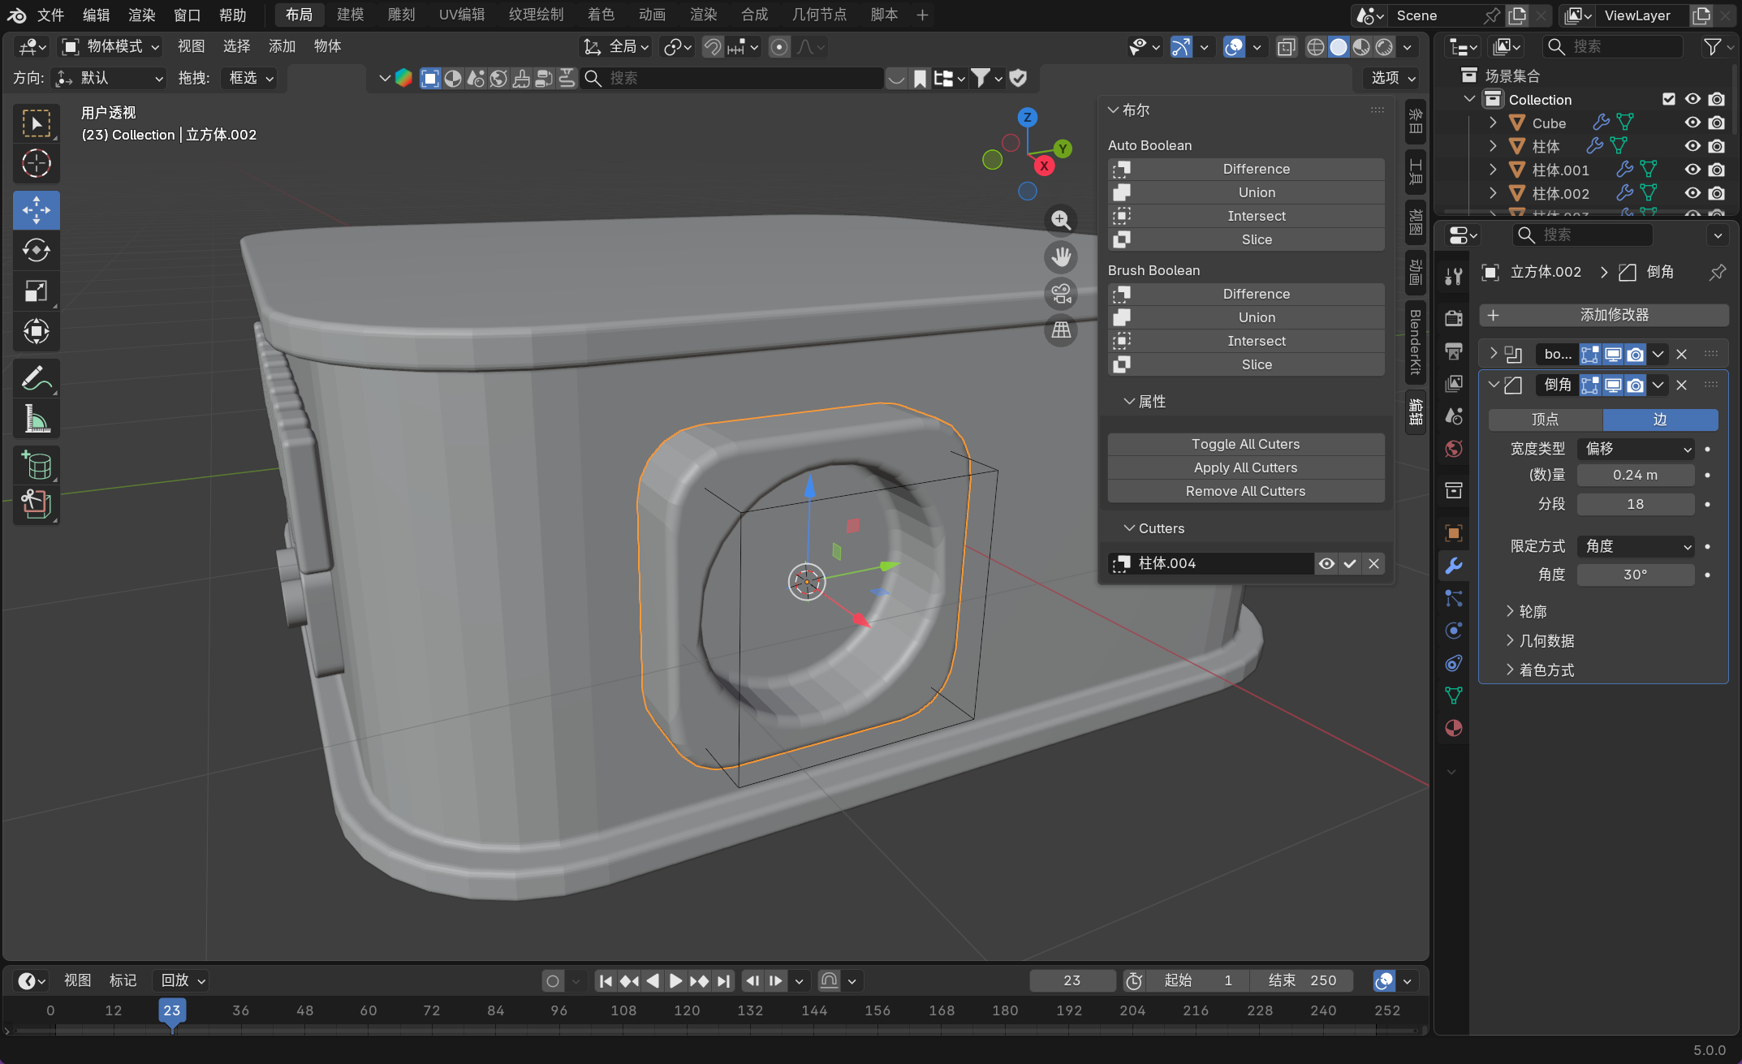The height and width of the screenshot is (1064, 1742).
Task: Click the camera view gizmo icon
Action: tap(1061, 294)
